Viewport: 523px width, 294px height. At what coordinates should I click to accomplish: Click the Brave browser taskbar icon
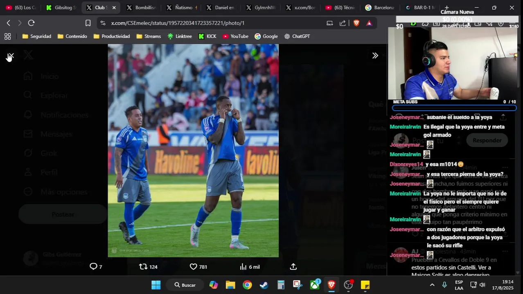331,285
